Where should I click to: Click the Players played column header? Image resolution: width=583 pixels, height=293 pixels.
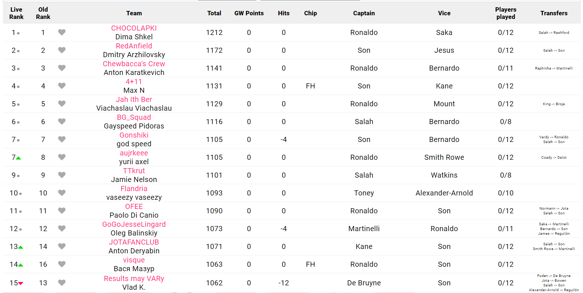pos(505,13)
